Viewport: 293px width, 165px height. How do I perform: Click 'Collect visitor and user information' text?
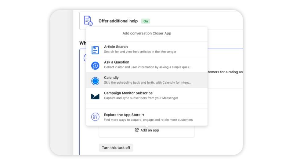tap(148, 67)
